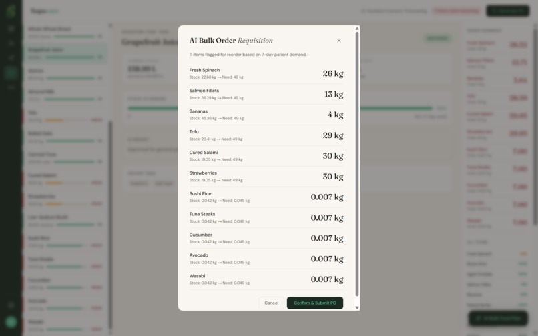Viewport: 538px width, 336px height.
Task: Select Almond Milk in background inventory list
Action: pos(65,95)
